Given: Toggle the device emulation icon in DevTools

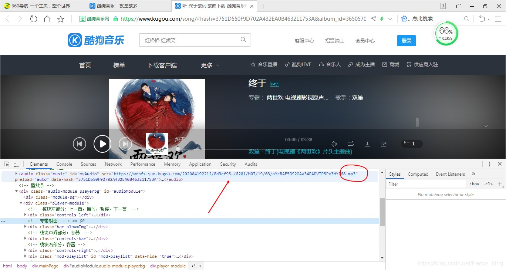Looking at the screenshot, I should [16, 163].
